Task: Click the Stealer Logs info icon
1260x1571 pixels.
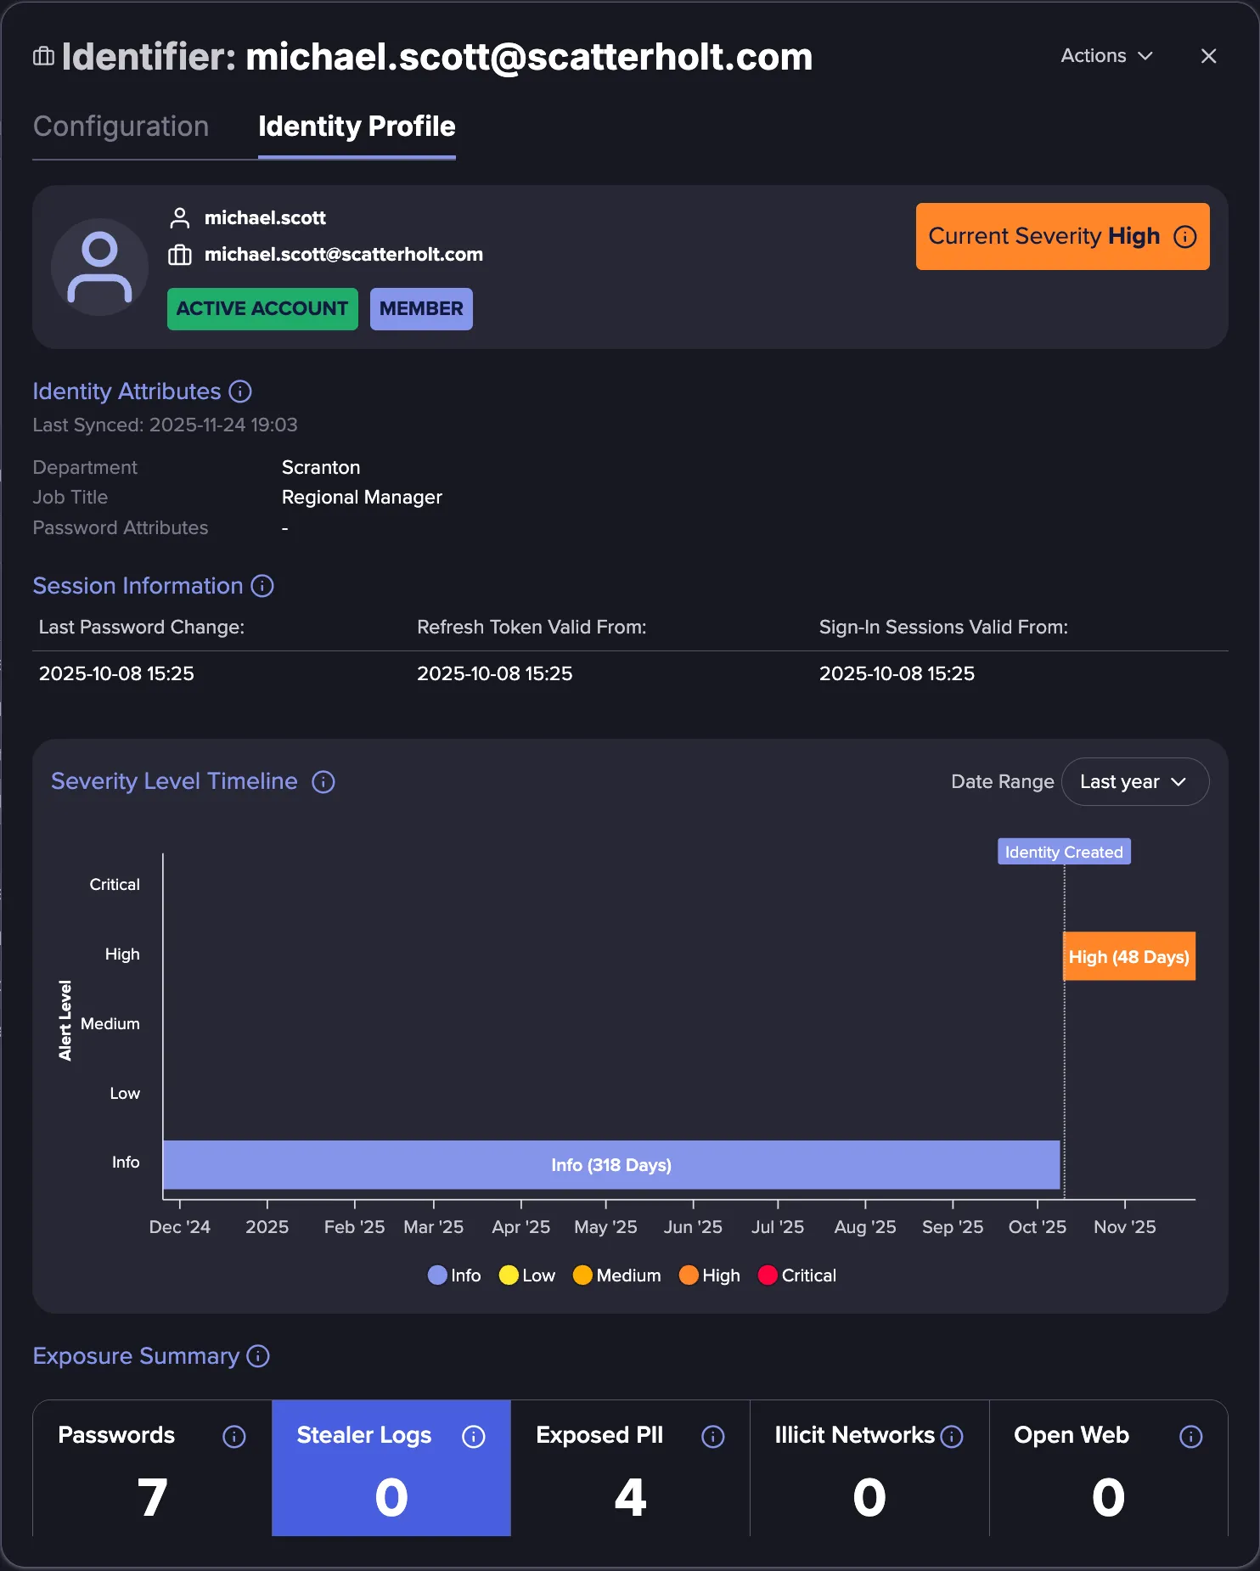Action: tap(474, 1436)
